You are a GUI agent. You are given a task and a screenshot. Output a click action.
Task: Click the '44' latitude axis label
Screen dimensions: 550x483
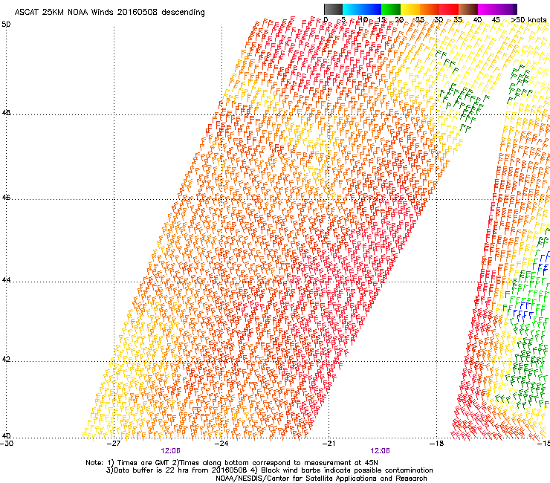coord(6,280)
